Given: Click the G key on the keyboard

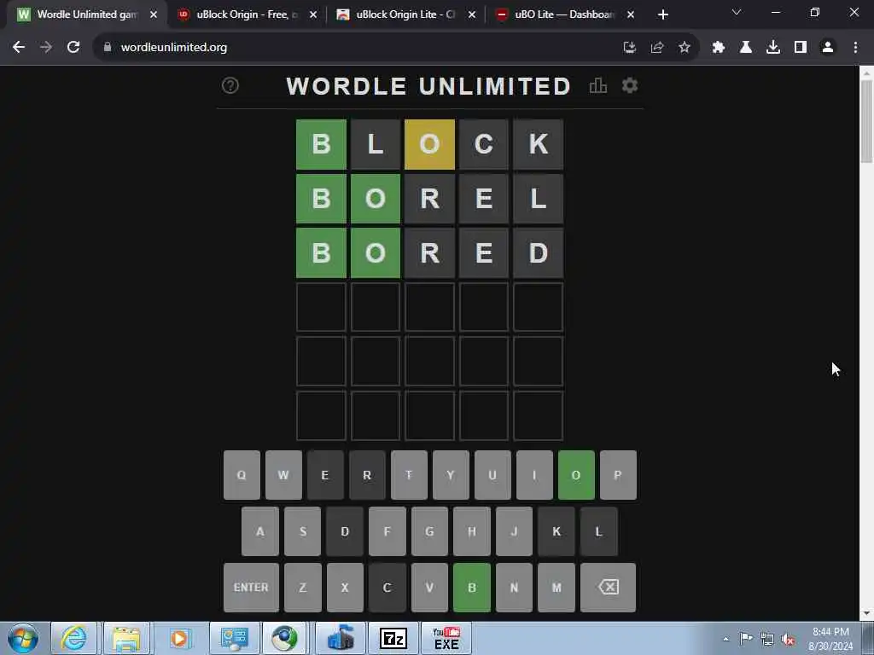Looking at the screenshot, I should tap(429, 531).
